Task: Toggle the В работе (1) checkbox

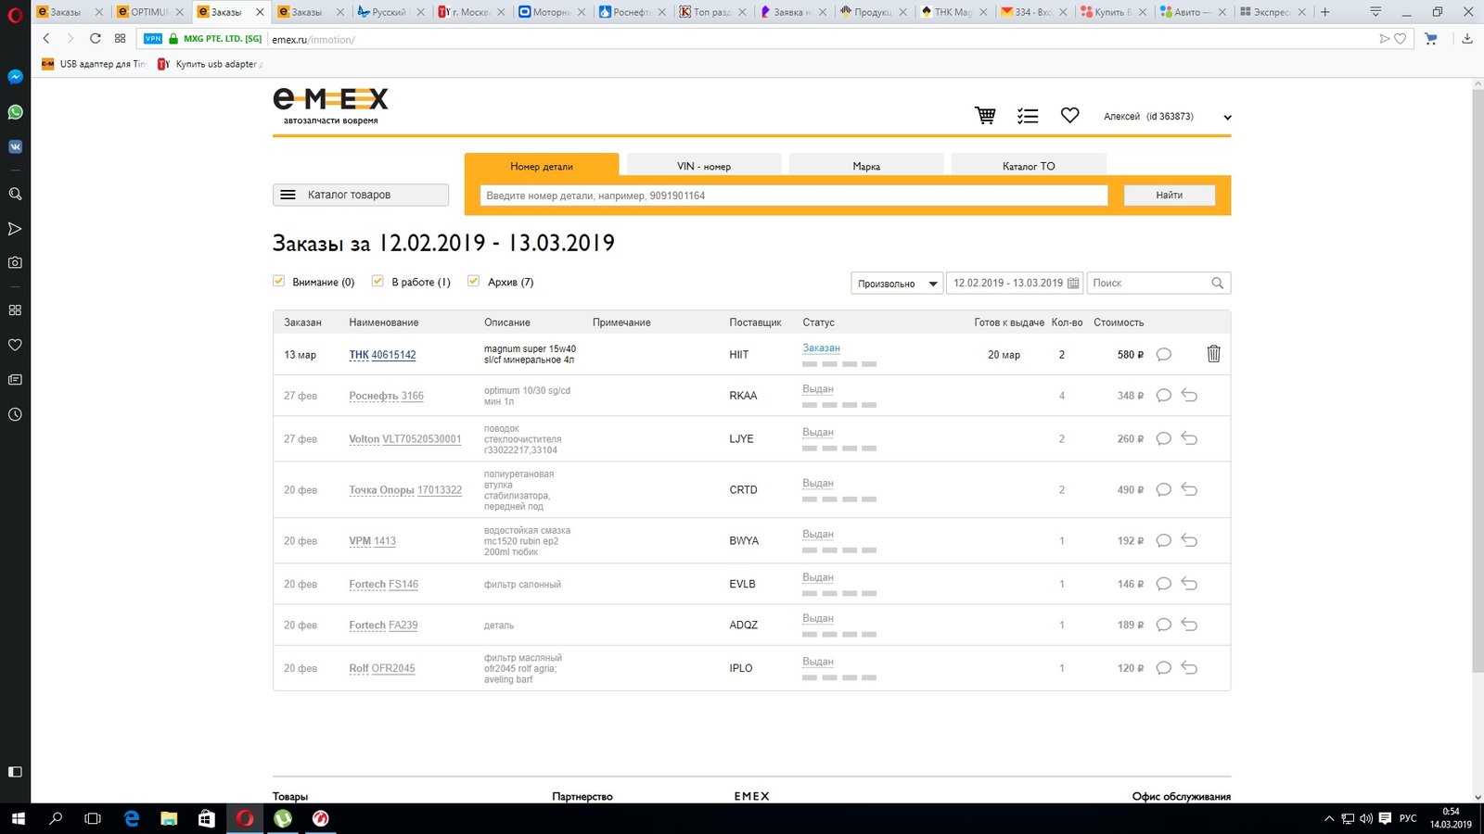Action: pos(377,281)
